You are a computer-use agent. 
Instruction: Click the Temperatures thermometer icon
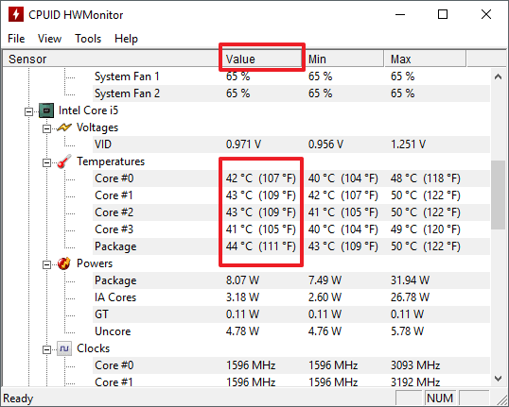(x=64, y=161)
